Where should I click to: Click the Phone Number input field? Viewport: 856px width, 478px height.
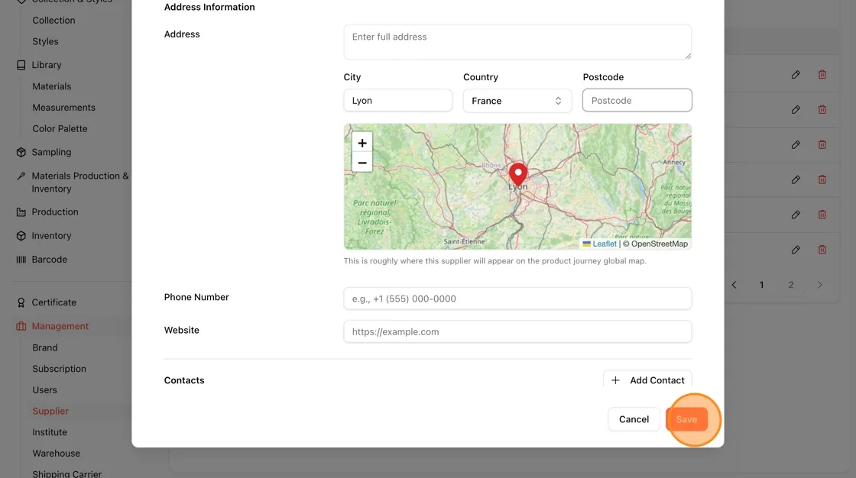click(517, 299)
